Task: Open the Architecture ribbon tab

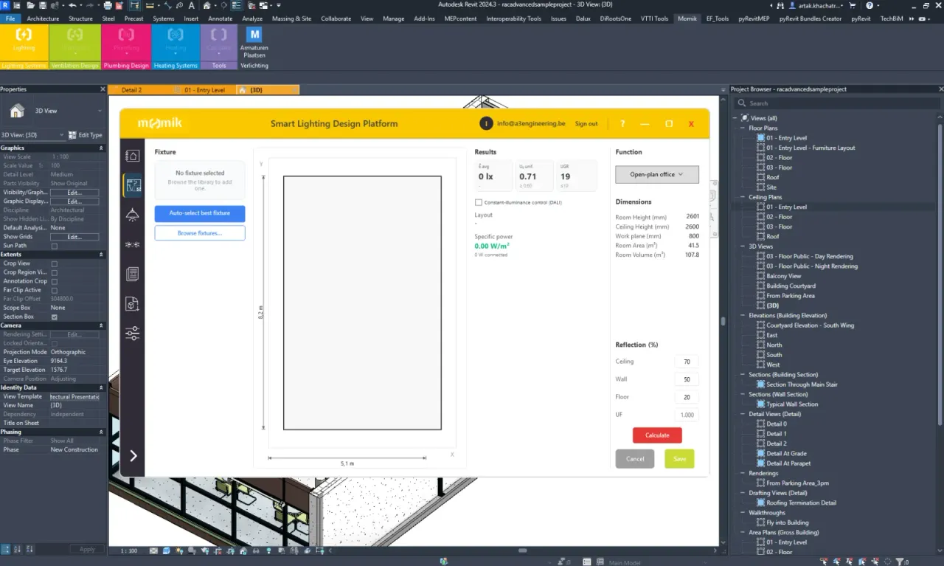Action: 43,18
